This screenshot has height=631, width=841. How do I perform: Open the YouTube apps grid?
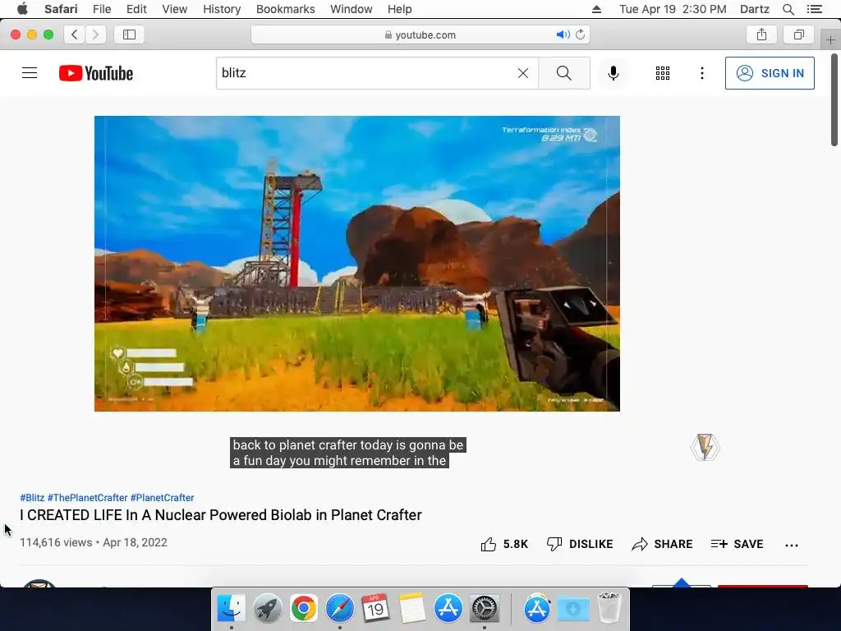[663, 73]
